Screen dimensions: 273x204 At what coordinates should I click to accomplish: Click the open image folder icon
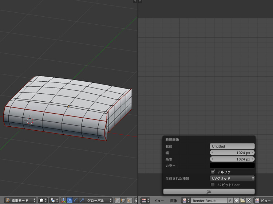coord(242,200)
